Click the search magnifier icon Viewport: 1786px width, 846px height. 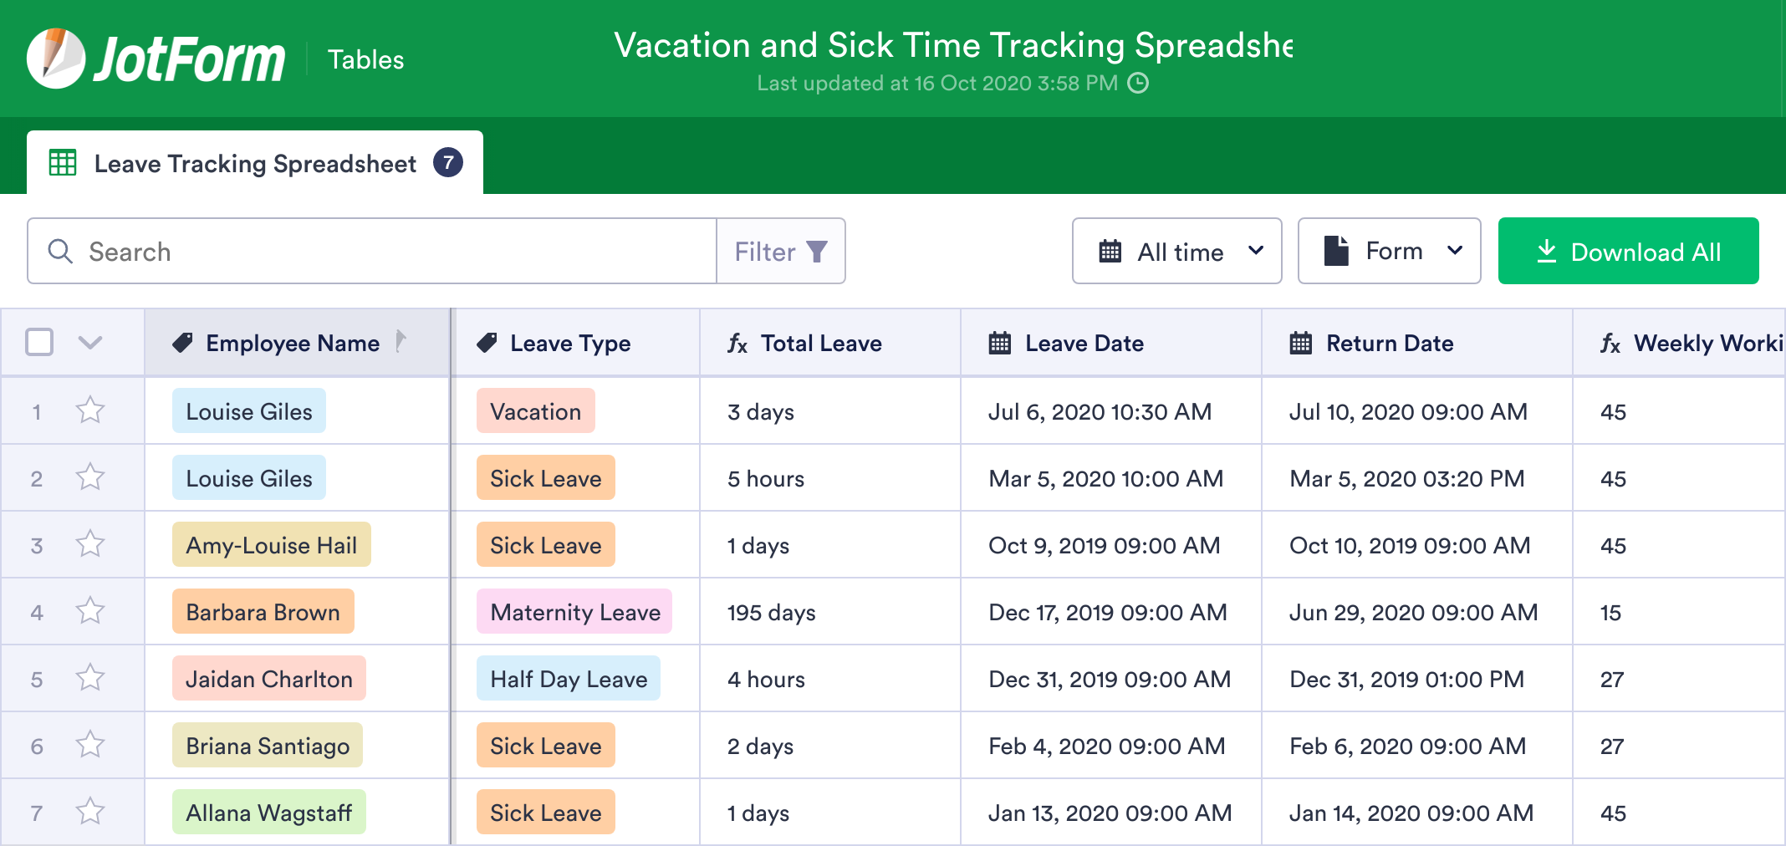click(x=59, y=251)
